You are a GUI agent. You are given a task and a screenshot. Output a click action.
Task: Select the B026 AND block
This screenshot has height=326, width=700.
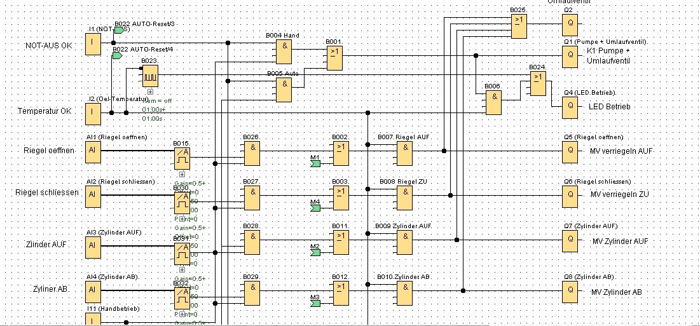[x=252, y=153]
